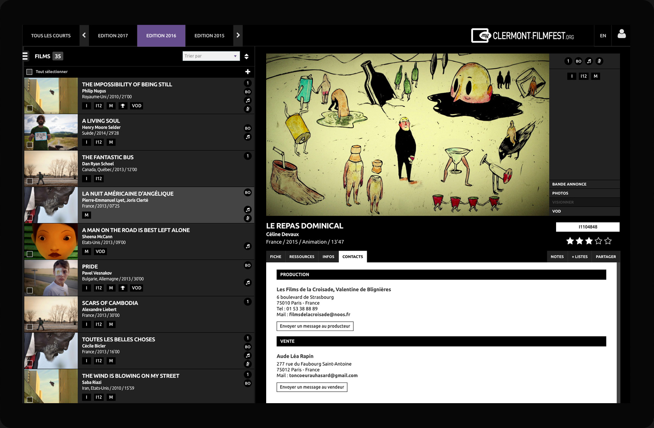Open the Trier par dropdown
654x428 pixels.
(211, 56)
